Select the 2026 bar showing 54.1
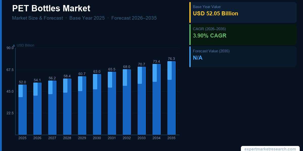303x151 pixels. pos(37,108)
